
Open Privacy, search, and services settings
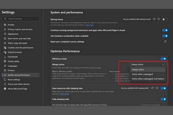click(x=20, y=29)
